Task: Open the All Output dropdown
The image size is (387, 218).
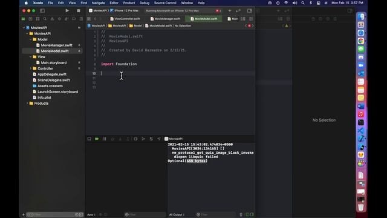Action: point(177,214)
